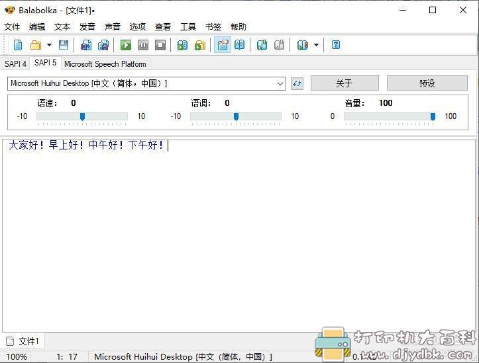479x363 pixels.
Task: Click the bookmarks book icon with plus
Action: pos(302,45)
